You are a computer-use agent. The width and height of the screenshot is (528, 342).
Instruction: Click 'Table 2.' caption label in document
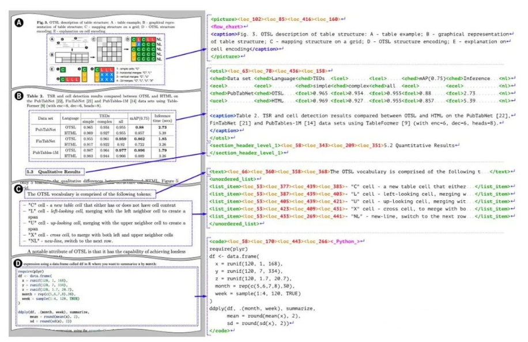coord(35,96)
